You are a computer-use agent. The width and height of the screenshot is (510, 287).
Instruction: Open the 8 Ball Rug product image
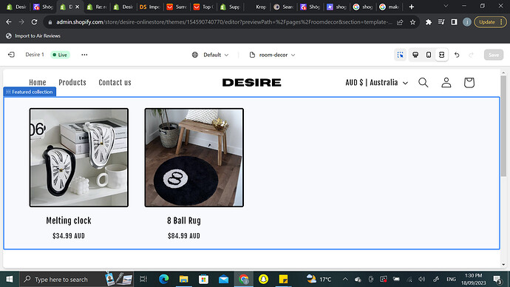click(194, 158)
